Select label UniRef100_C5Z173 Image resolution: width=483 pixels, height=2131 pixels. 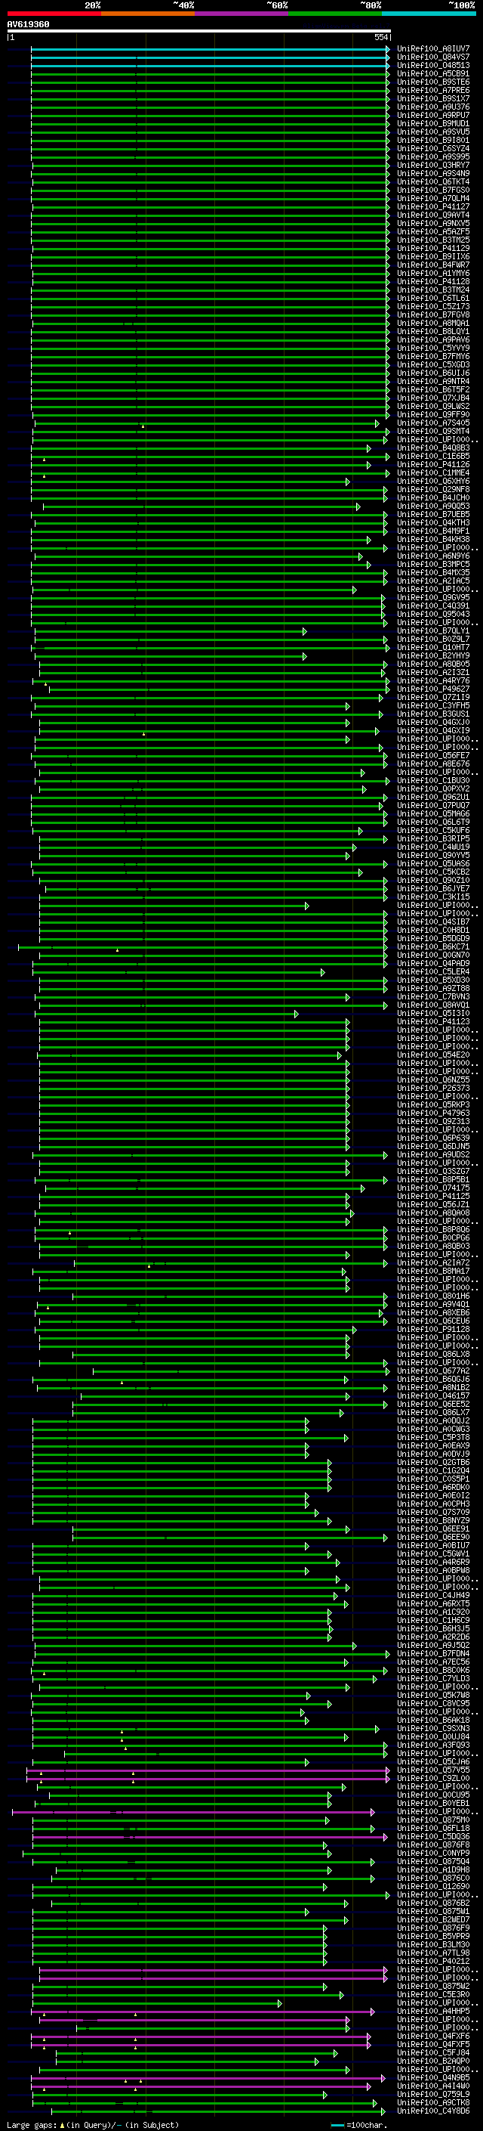coord(432,306)
